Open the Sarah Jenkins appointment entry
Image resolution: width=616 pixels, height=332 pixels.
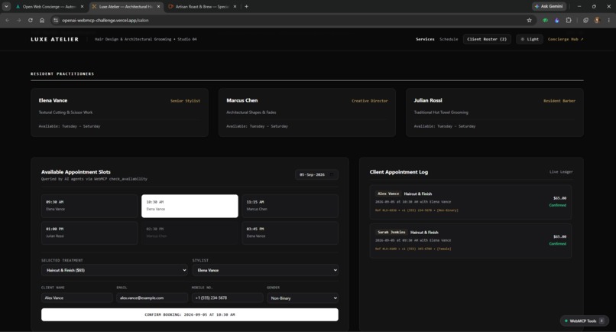(471, 241)
